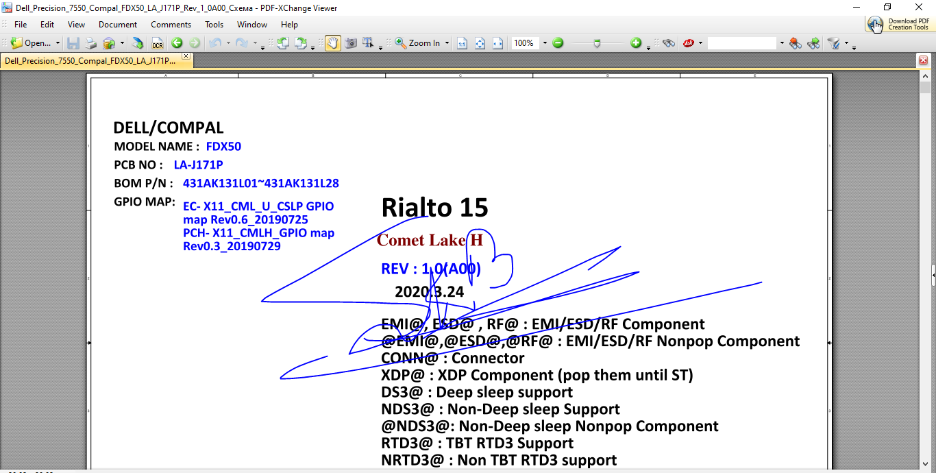Open the File menu
936x473 pixels.
pyautogui.click(x=21, y=24)
